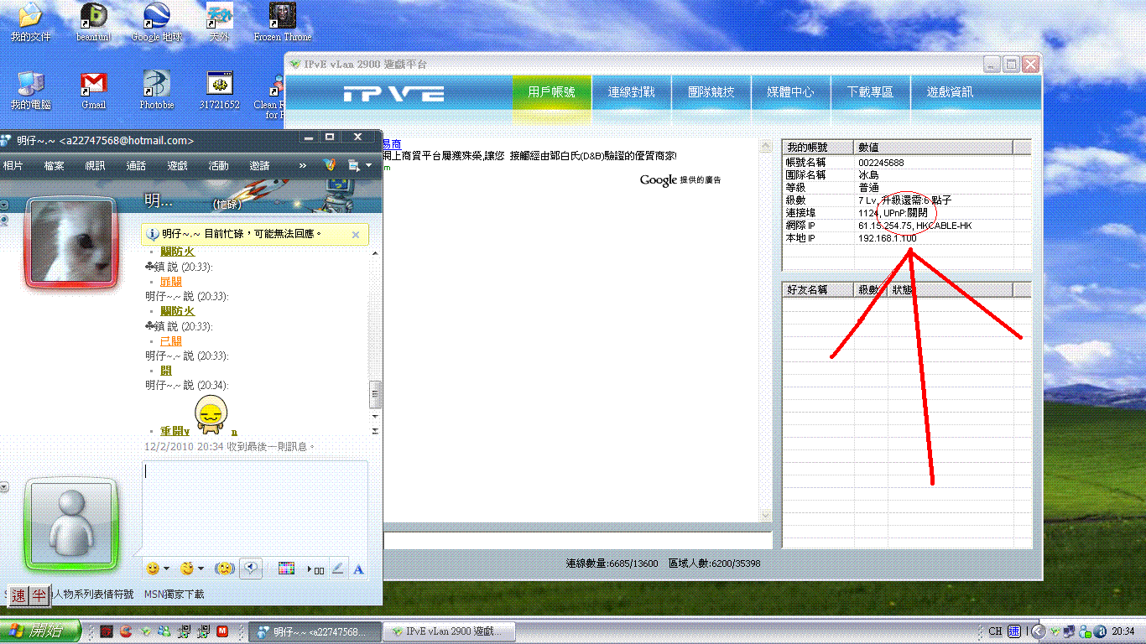Launch the beanfun! desktop shortcut
This screenshot has height=644, width=1146.
[x=93, y=16]
